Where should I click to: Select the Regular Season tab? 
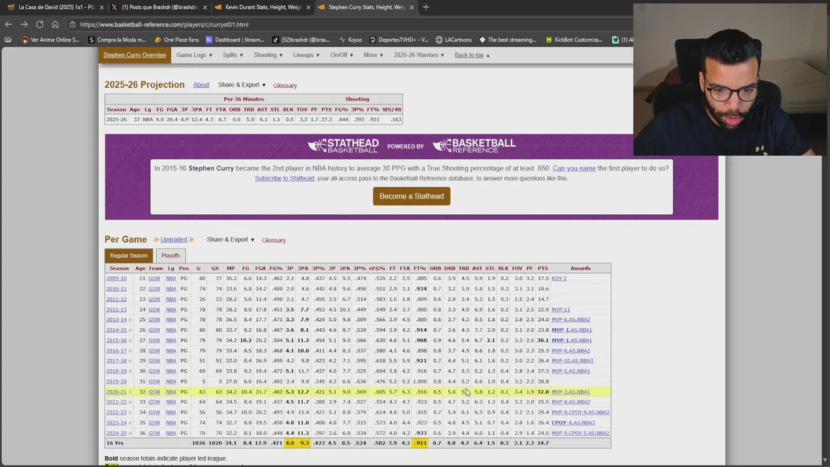point(128,256)
